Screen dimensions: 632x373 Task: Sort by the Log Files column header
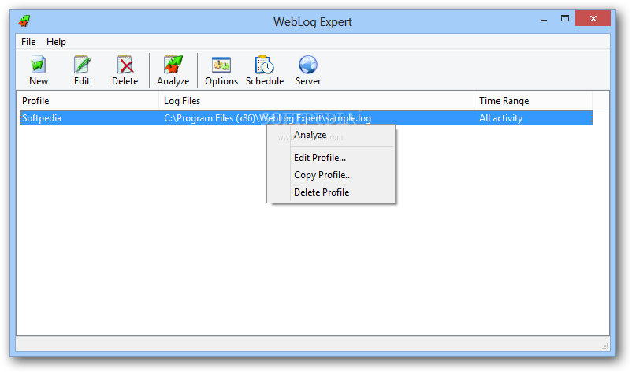[317, 101]
